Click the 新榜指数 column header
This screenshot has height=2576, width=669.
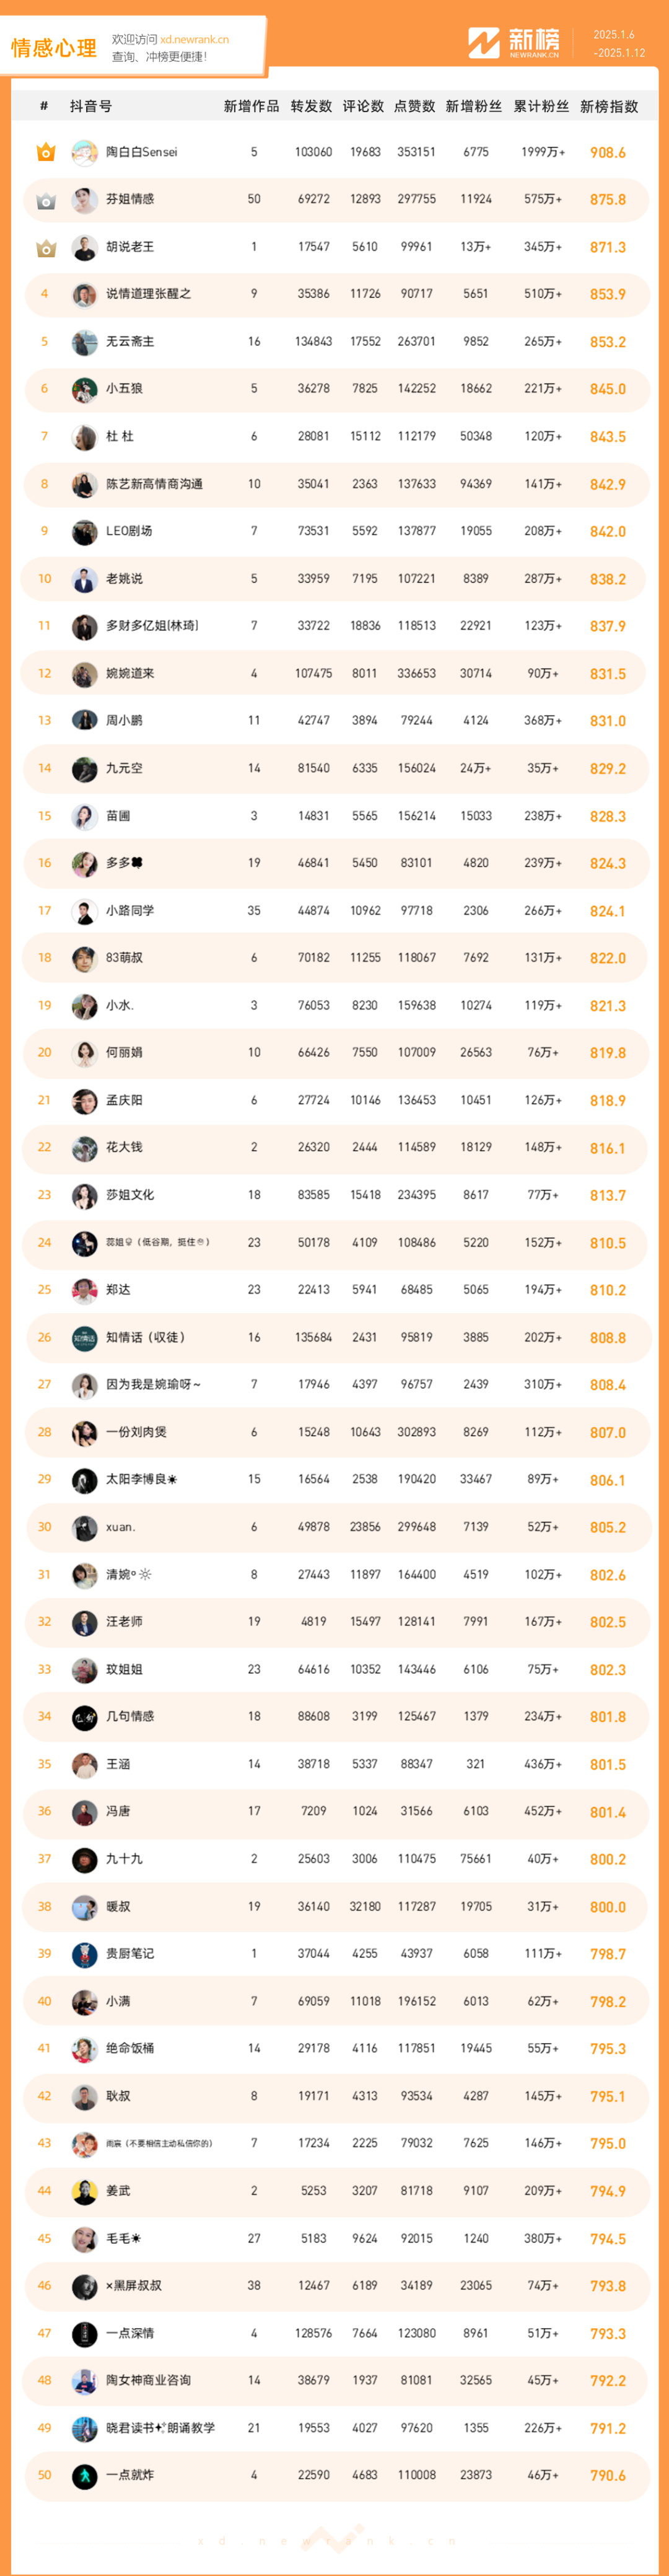click(x=609, y=106)
